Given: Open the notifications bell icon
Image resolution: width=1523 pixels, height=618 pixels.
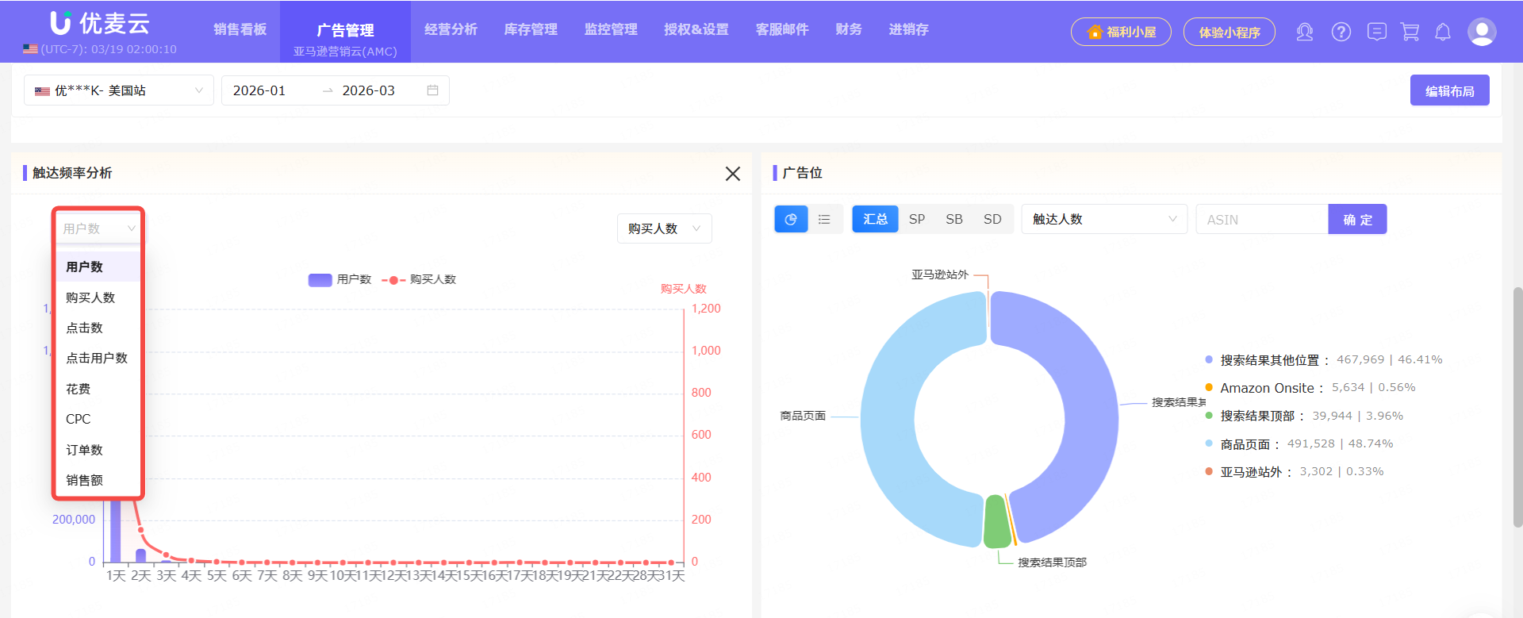Looking at the screenshot, I should point(1443,32).
